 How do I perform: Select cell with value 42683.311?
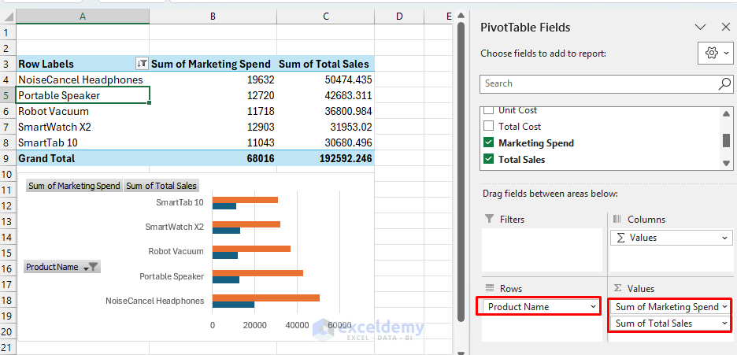(x=326, y=96)
